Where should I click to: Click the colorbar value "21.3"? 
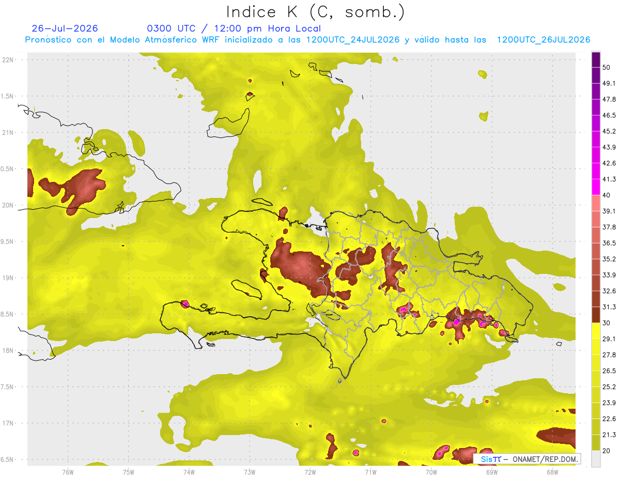tap(609, 435)
